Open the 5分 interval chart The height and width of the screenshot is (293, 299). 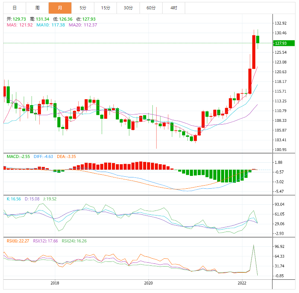click(x=83, y=8)
